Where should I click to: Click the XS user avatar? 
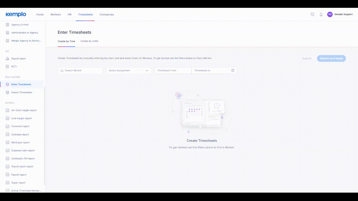click(330, 14)
